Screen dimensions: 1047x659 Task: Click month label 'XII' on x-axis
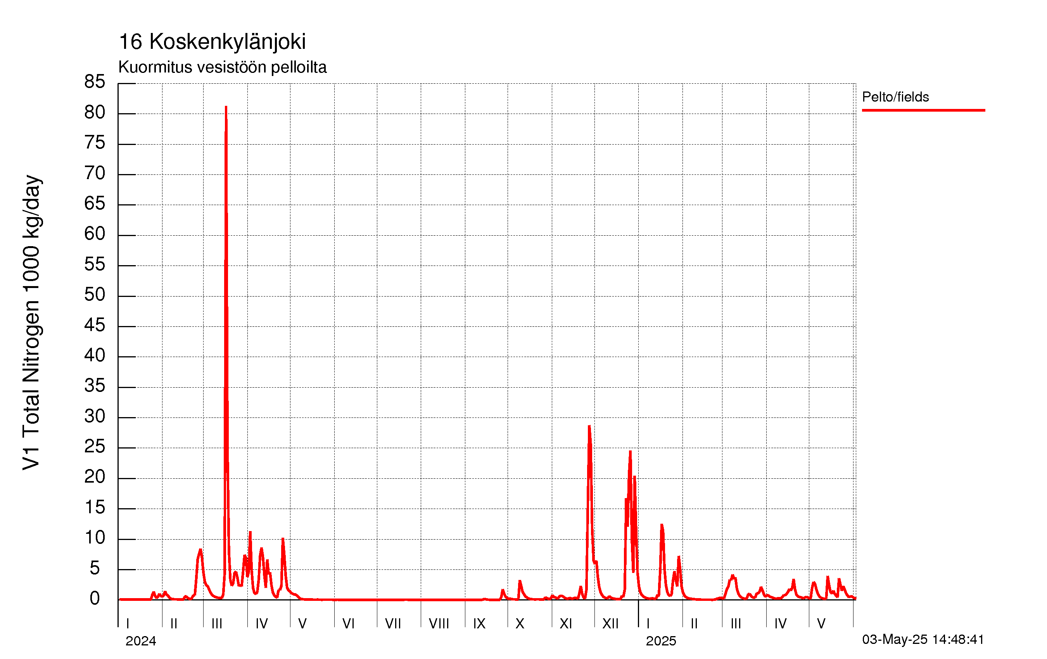click(610, 624)
